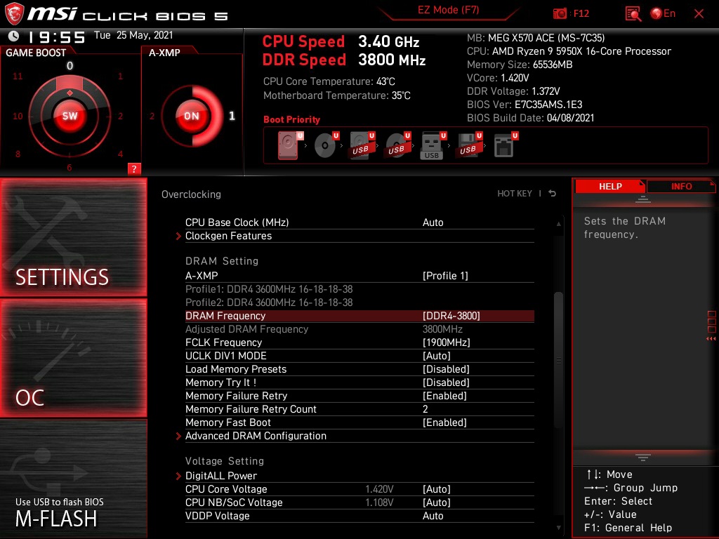Select the USB floppy boot device
This screenshot has width=719, height=539.
pos(468,145)
